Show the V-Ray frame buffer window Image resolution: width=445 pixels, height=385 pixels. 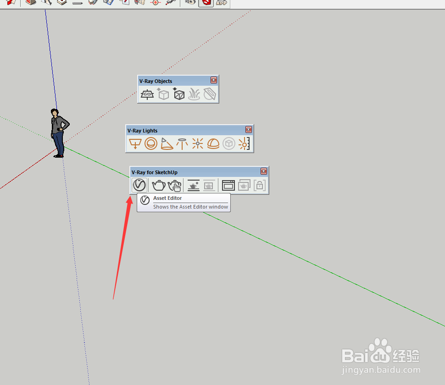[x=228, y=186]
